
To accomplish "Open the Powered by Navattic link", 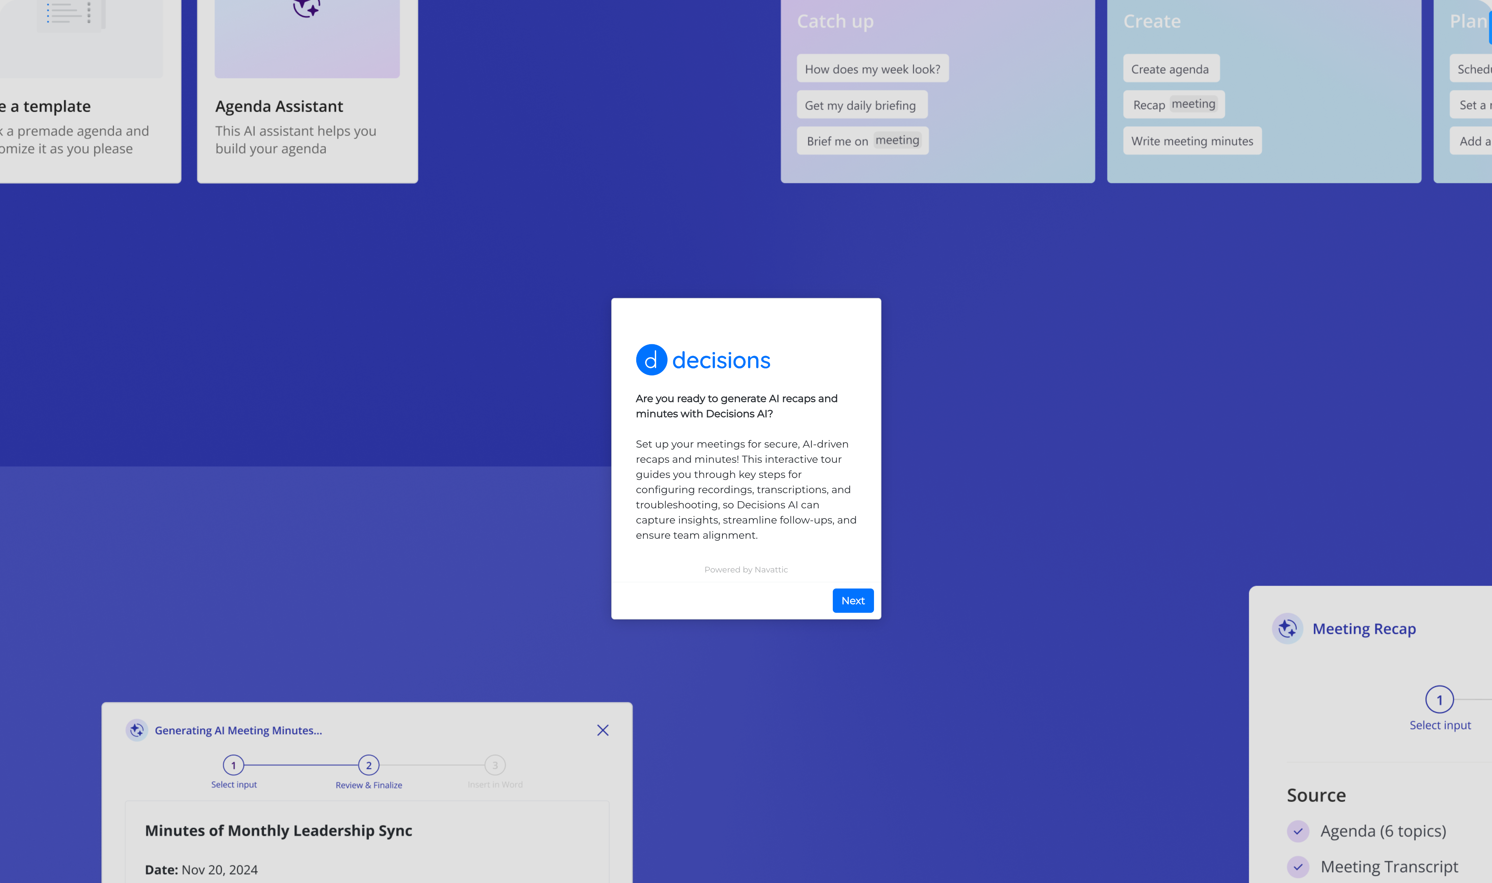I will pyautogui.click(x=746, y=569).
